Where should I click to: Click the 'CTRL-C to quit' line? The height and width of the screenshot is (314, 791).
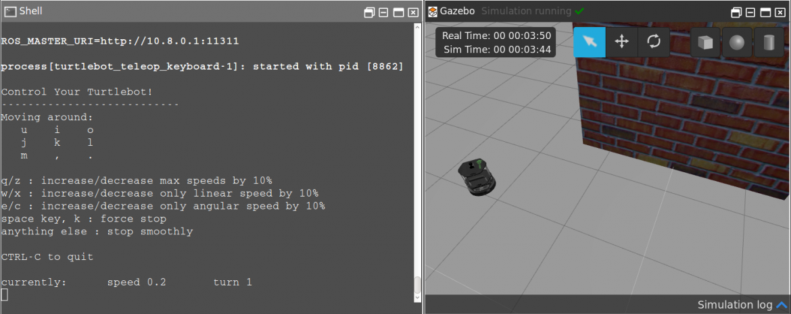(x=47, y=257)
